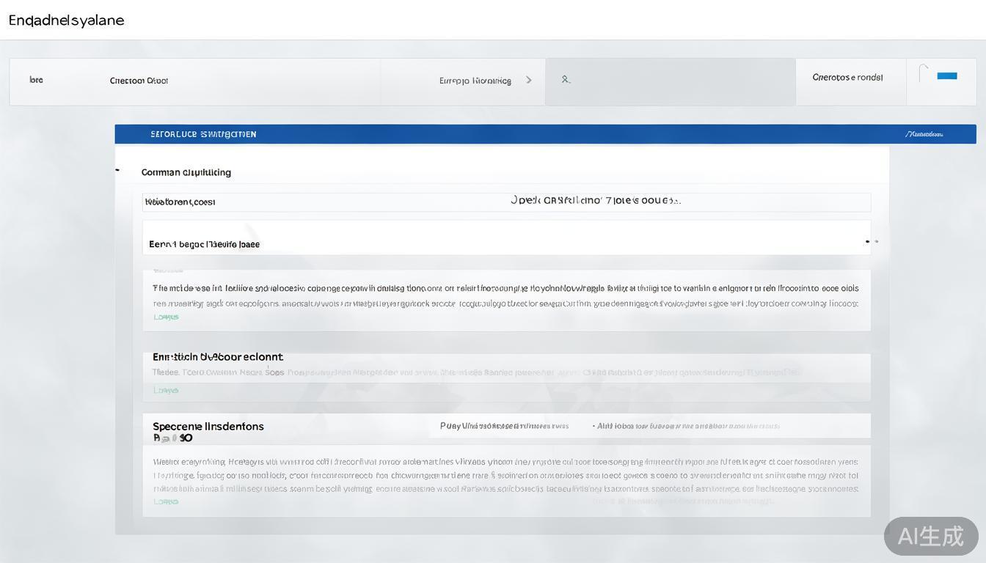Screen dimensions: 986x563
Task: Click the search magnifier icon in top bar
Action: [566, 79]
